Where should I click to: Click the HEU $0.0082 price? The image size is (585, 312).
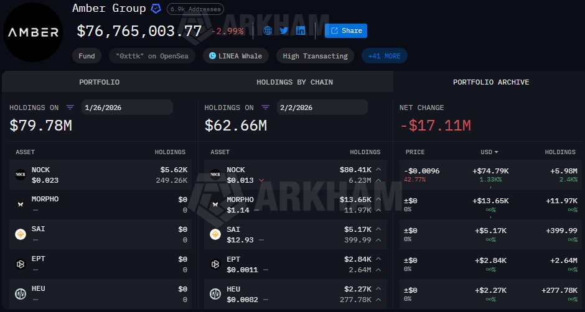click(242, 300)
